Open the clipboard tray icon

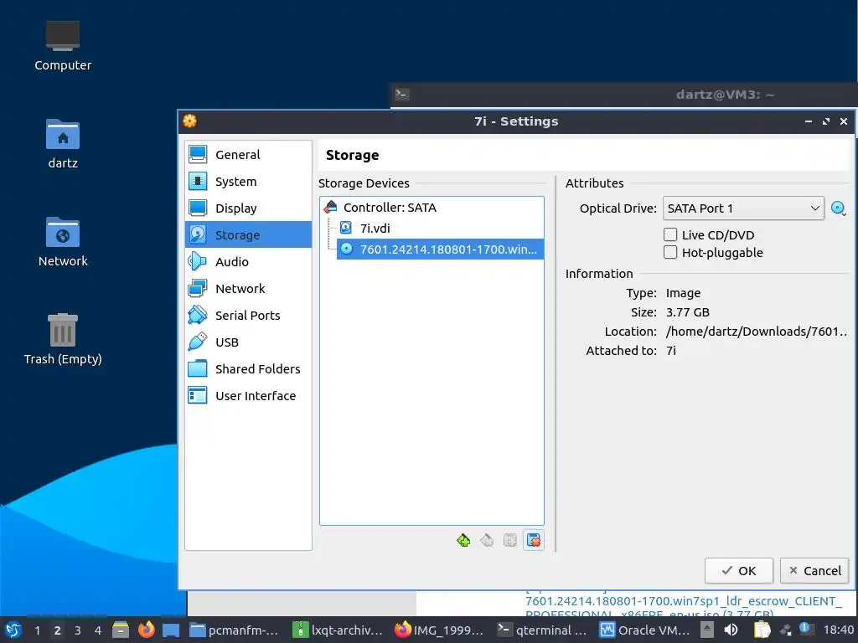pos(762,630)
